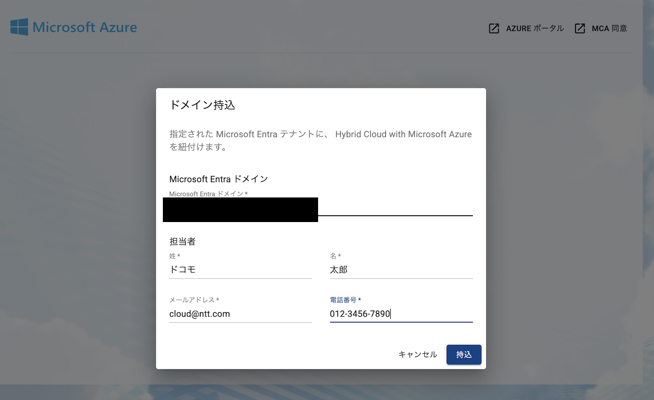Click the 担当者 section heading
Image resolution: width=654 pixels, height=400 pixels.
coord(182,242)
